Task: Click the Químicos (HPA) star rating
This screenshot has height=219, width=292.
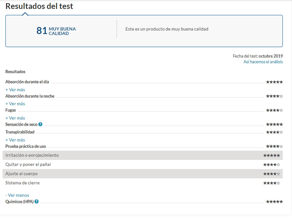Action: [274, 202]
